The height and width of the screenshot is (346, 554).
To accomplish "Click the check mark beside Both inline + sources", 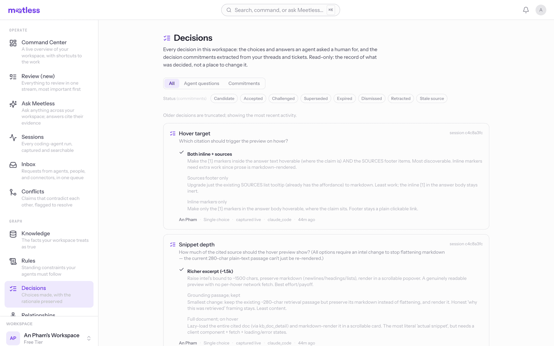I will [181, 152].
